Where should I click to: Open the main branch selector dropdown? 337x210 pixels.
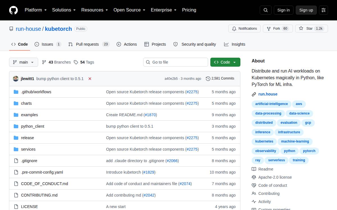(24, 62)
